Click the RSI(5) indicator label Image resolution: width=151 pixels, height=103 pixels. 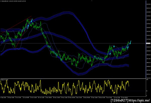click(4, 80)
